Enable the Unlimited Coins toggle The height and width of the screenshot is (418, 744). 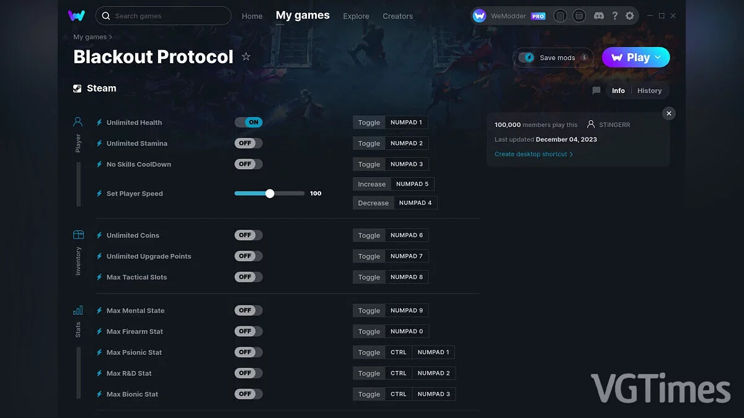(249, 235)
